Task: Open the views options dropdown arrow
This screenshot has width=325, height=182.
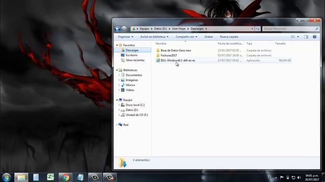Action: [x=298, y=37]
